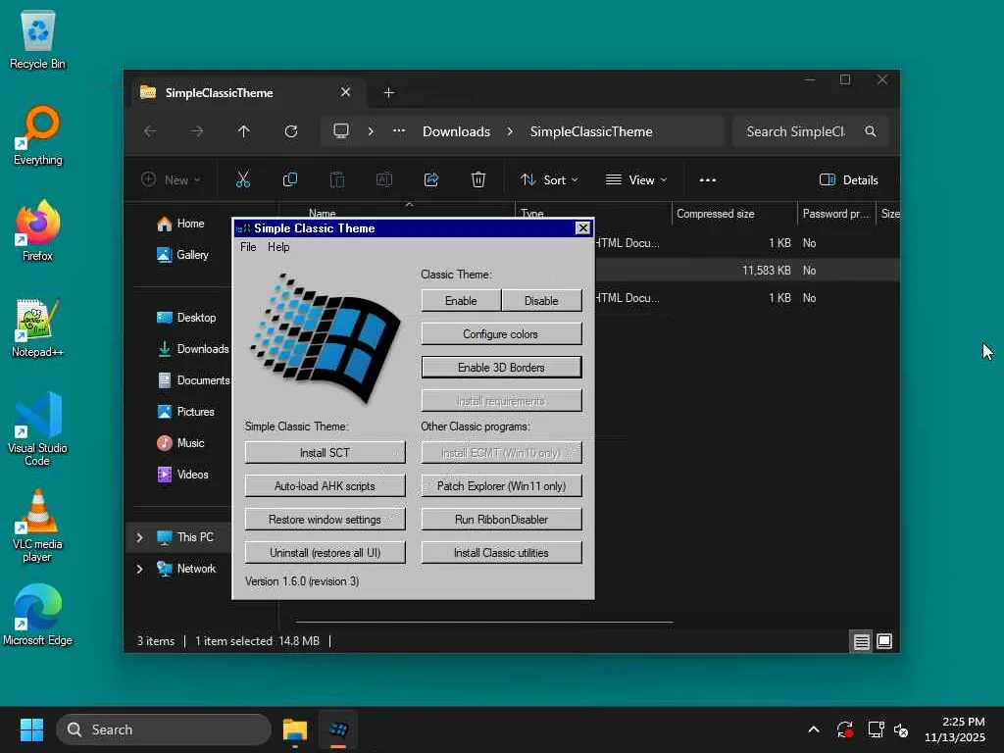This screenshot has width=1004, height=753.
Task: Open the Help menu in Simple Classic Theme
Action: (278, 247)
